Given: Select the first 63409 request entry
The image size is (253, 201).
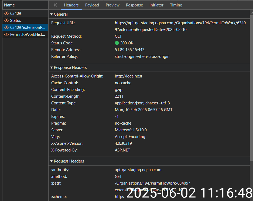Looking at the screenshot, I should tap(16, 13).
